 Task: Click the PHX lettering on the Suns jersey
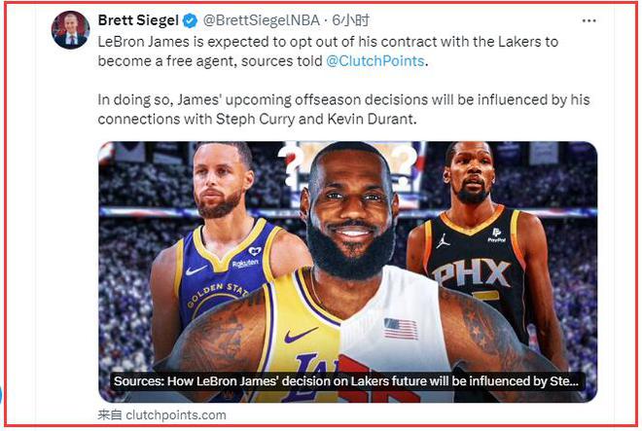pos(472,272)
